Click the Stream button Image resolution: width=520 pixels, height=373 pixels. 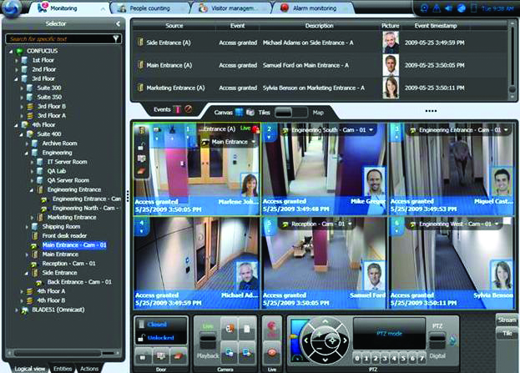tap(506, 318)
